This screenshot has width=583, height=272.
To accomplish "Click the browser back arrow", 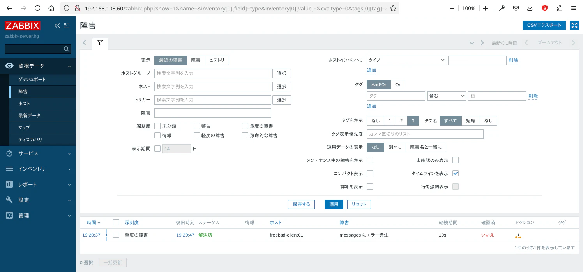I will [x=9, y=8].
